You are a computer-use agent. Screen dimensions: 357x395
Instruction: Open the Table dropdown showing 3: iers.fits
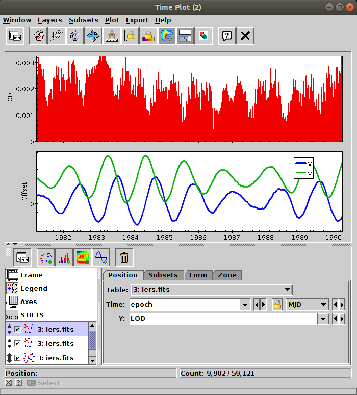211,290
